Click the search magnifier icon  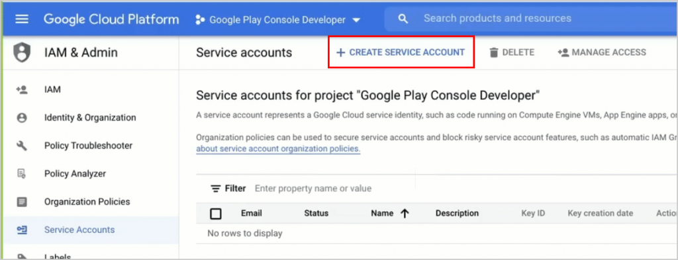403,19
